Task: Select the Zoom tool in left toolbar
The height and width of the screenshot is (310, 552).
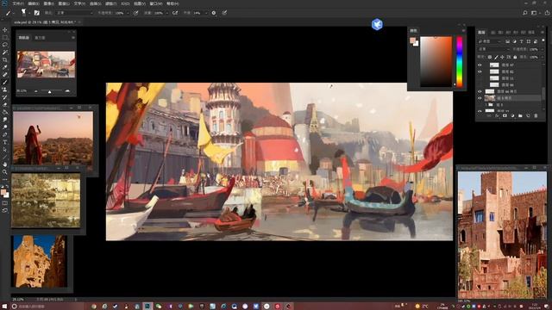Action: click(5, 172)
